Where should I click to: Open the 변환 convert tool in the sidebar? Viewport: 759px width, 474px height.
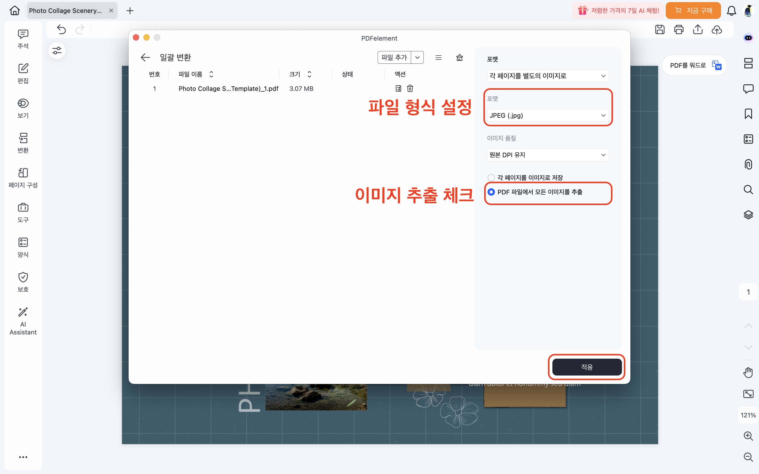tap(23, 143)
